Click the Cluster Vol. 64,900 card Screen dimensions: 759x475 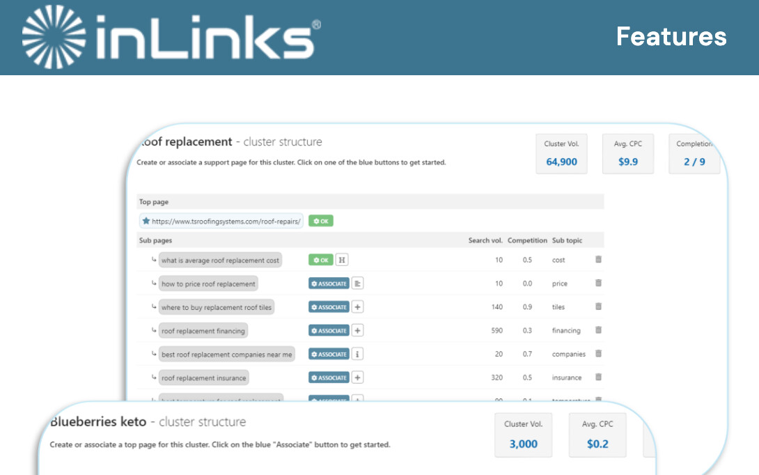(x=561, y=154)
